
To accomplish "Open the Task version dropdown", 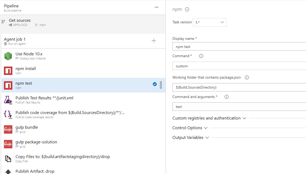I will click(209, 22).
